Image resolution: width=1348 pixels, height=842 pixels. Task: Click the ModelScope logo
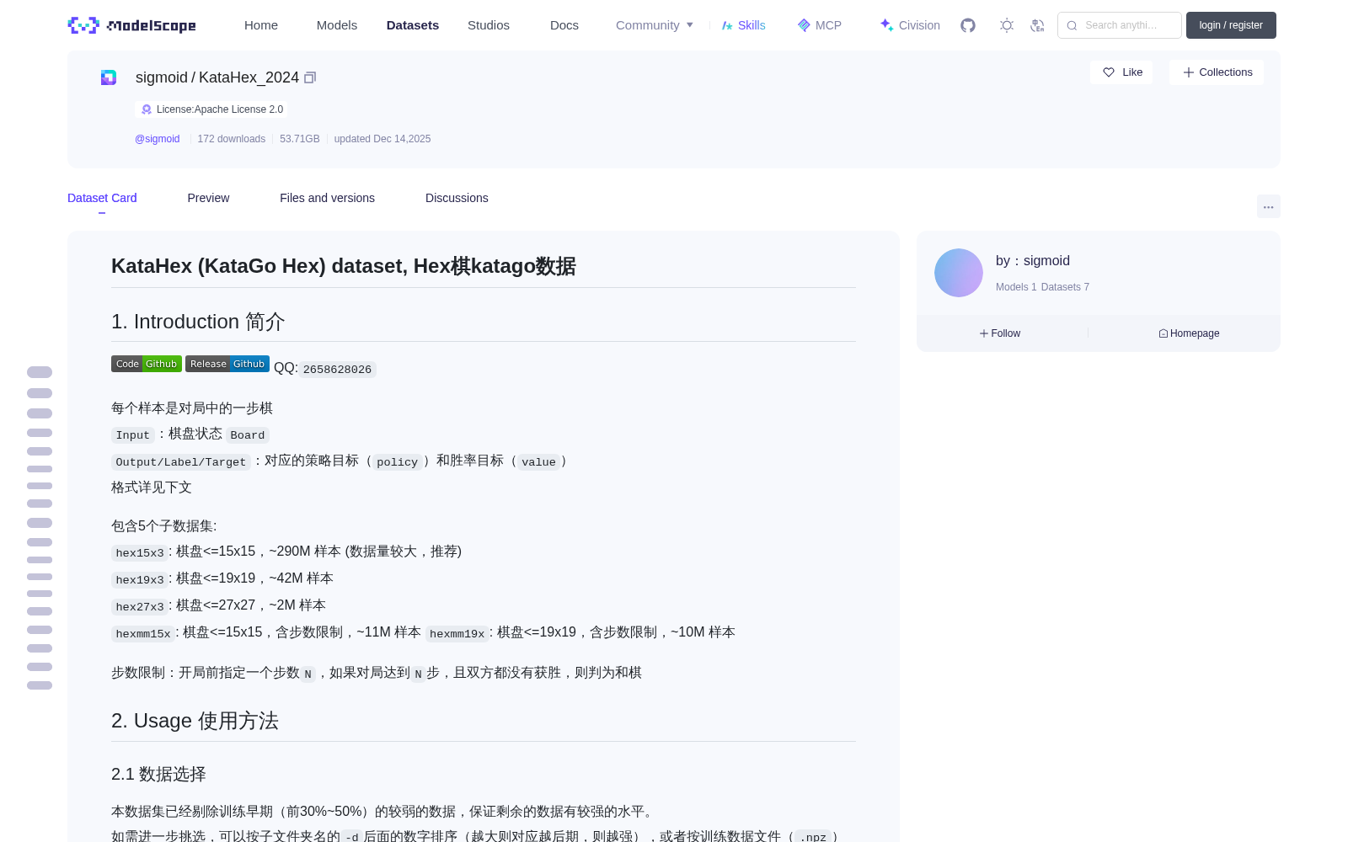pyautogui.click(x=132, y=25)
